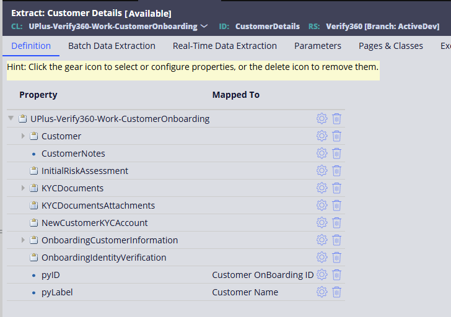The height and width of the screenshot is (317, 451).
Task: Remove the pyID property
Action: pyautogui.click(x=336, y=275)
